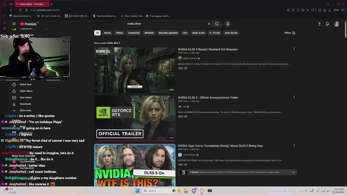Image resolution: width=347 pixels, height=195 pixels.
Task: Select the Under 4 min chip
Action: [198, 33]
